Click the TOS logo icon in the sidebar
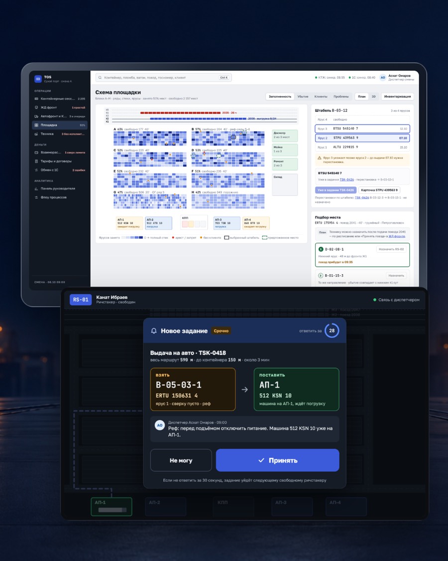Image resolution: width=448 pixels, height=561 pixels. tap(38, 79)
